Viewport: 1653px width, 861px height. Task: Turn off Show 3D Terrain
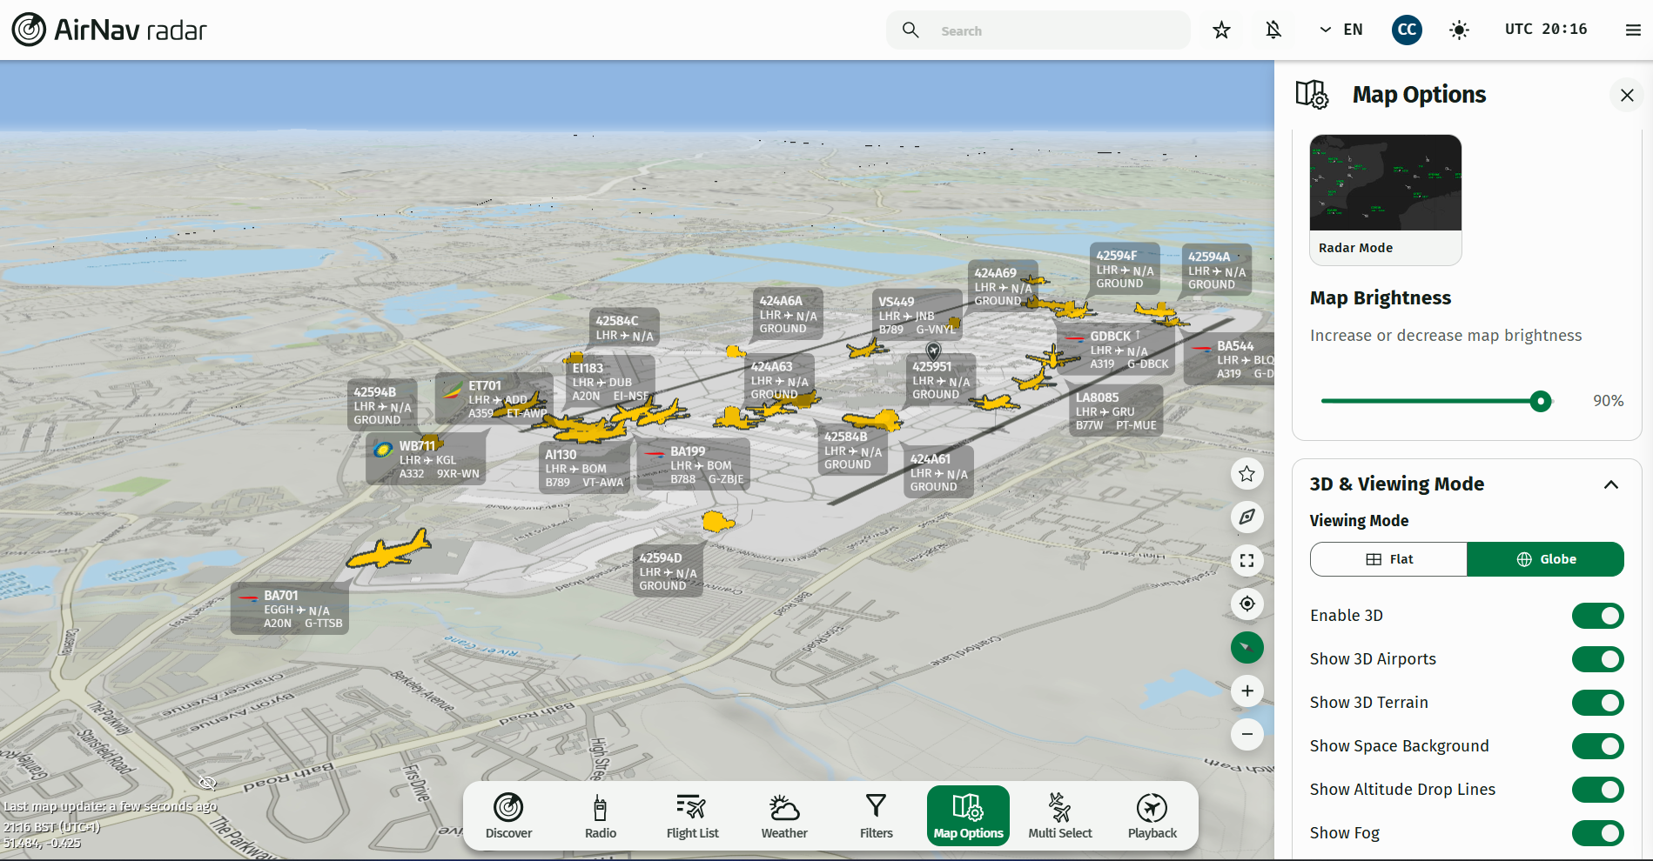[1598, 703]
